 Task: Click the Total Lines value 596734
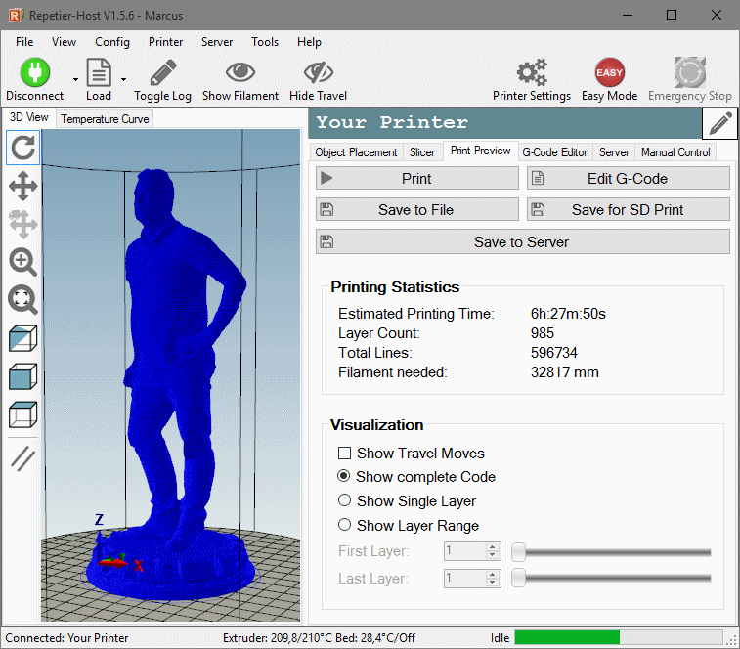coord(553,353)
